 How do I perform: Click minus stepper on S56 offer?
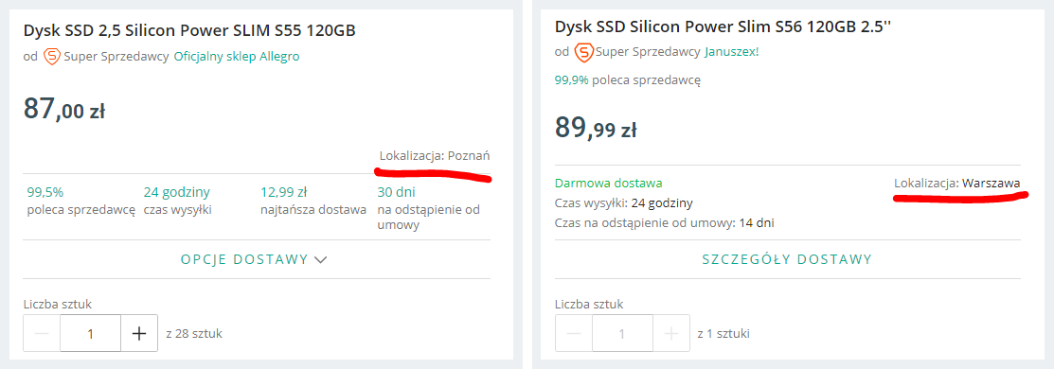[x=573, y=333]
